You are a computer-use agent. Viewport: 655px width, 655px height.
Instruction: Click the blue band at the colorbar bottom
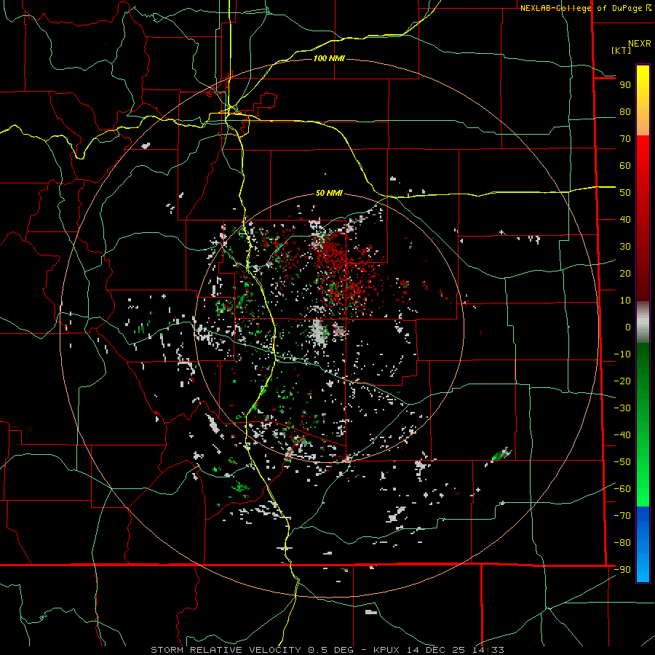643,544
